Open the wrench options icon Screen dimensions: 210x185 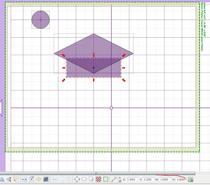coord(114,179)
